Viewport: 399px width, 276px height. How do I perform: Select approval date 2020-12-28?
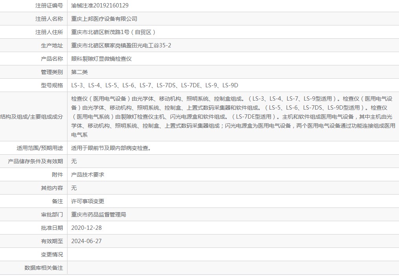(86, 228)
